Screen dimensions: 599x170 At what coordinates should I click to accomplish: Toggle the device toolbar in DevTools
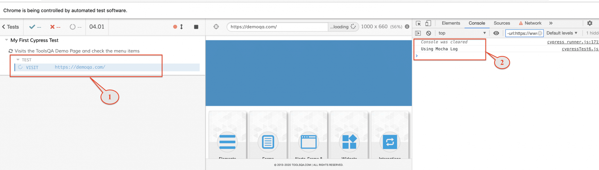coord(428,23)
